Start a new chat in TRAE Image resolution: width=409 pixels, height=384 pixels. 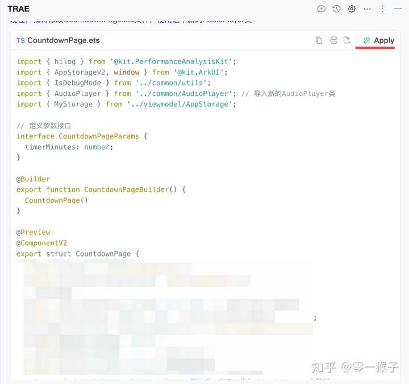tap(321, 9)
